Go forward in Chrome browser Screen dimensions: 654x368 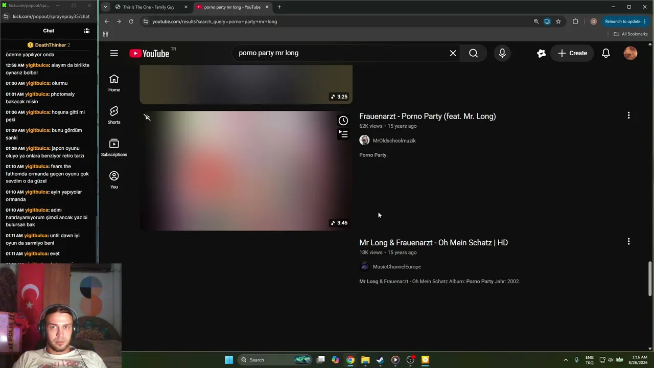coord(119,21)
